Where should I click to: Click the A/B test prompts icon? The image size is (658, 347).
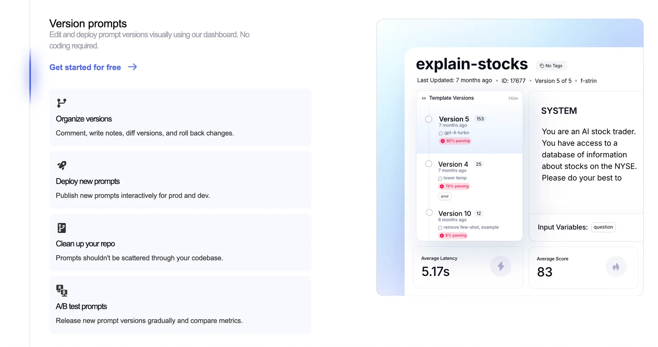62,290
